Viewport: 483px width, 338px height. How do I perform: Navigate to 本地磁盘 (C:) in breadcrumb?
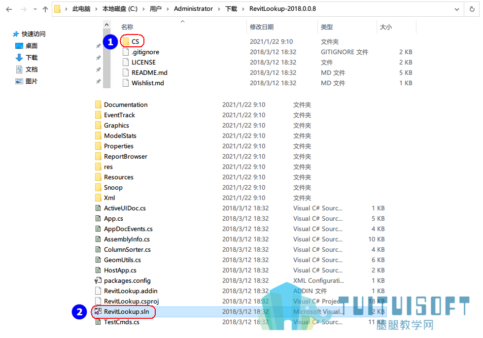tap(120, 9)
